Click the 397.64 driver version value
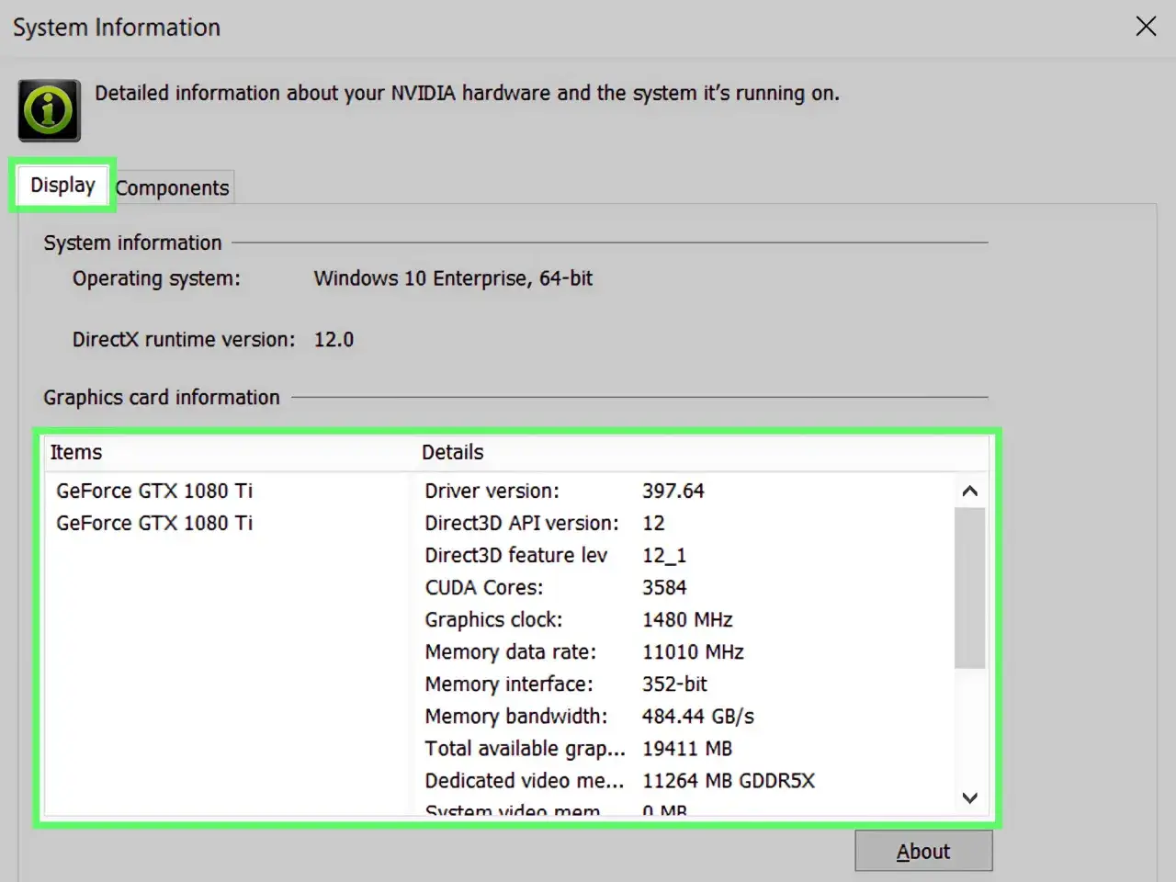 click(673, 491)
